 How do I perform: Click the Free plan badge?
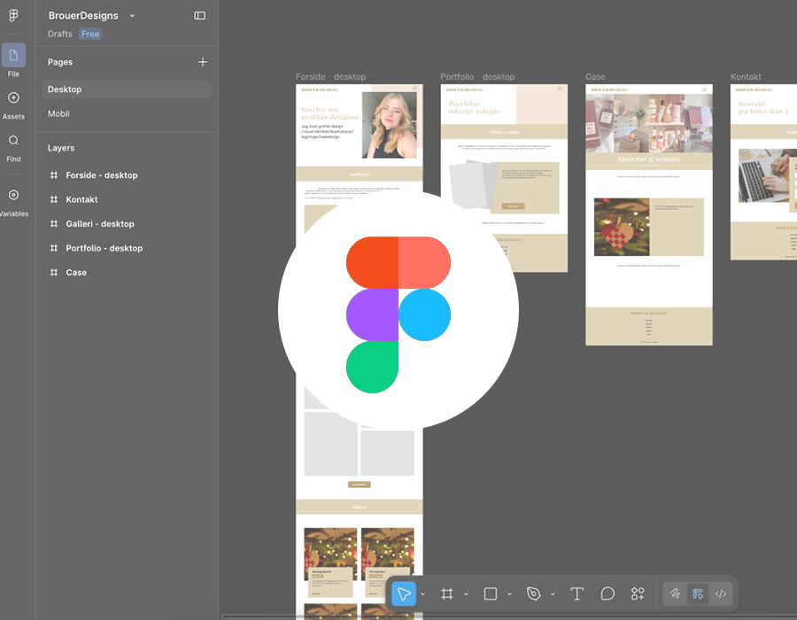pos(90,34)
